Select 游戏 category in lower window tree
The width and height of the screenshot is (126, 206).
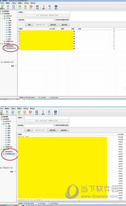9,131
